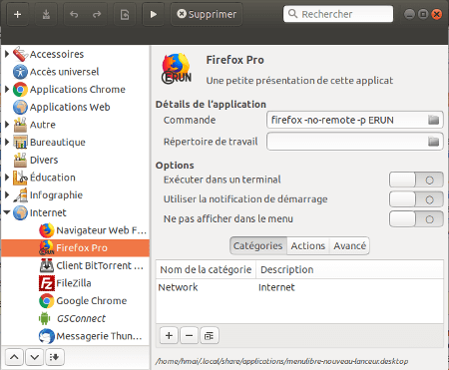Viewport: 449px width, 370px height.
Task: Click the sort alphabetically button
Action: (55, 357)
